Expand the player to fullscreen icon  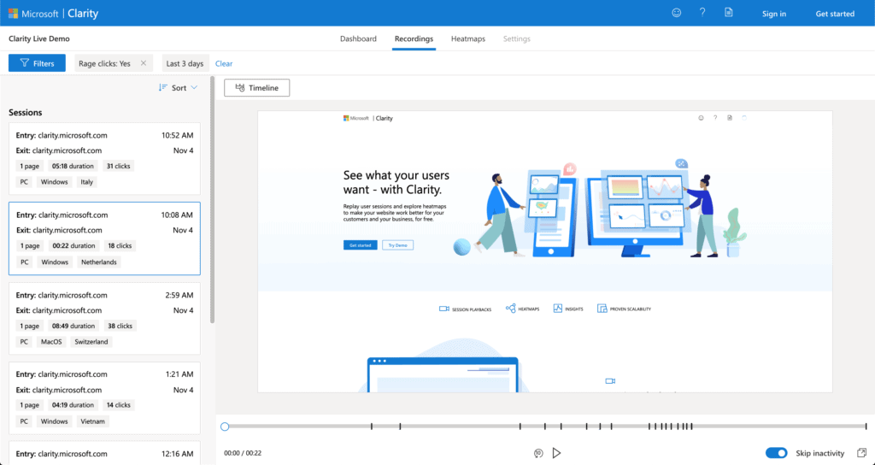(x=861, y=453)
